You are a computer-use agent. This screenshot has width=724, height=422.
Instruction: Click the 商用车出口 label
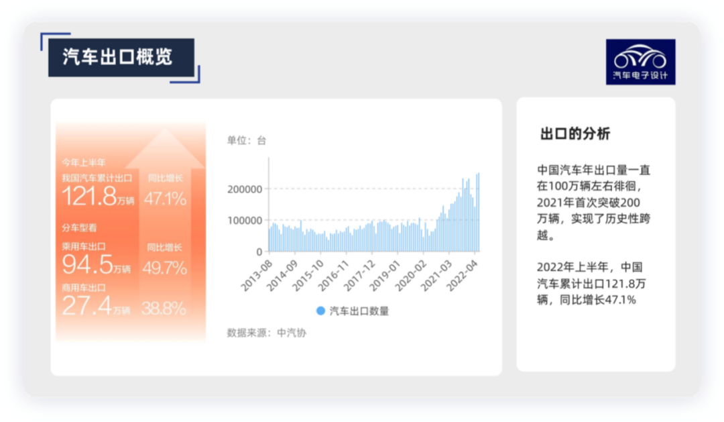(84, 288)
